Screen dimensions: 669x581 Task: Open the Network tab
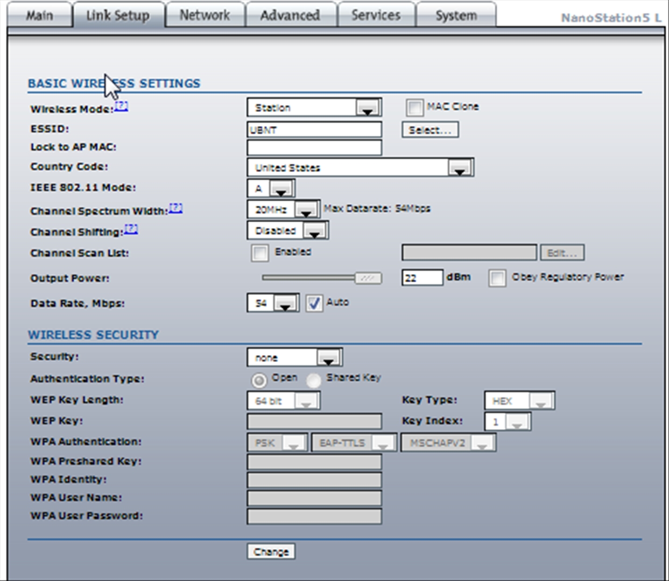tap(205, 15)
